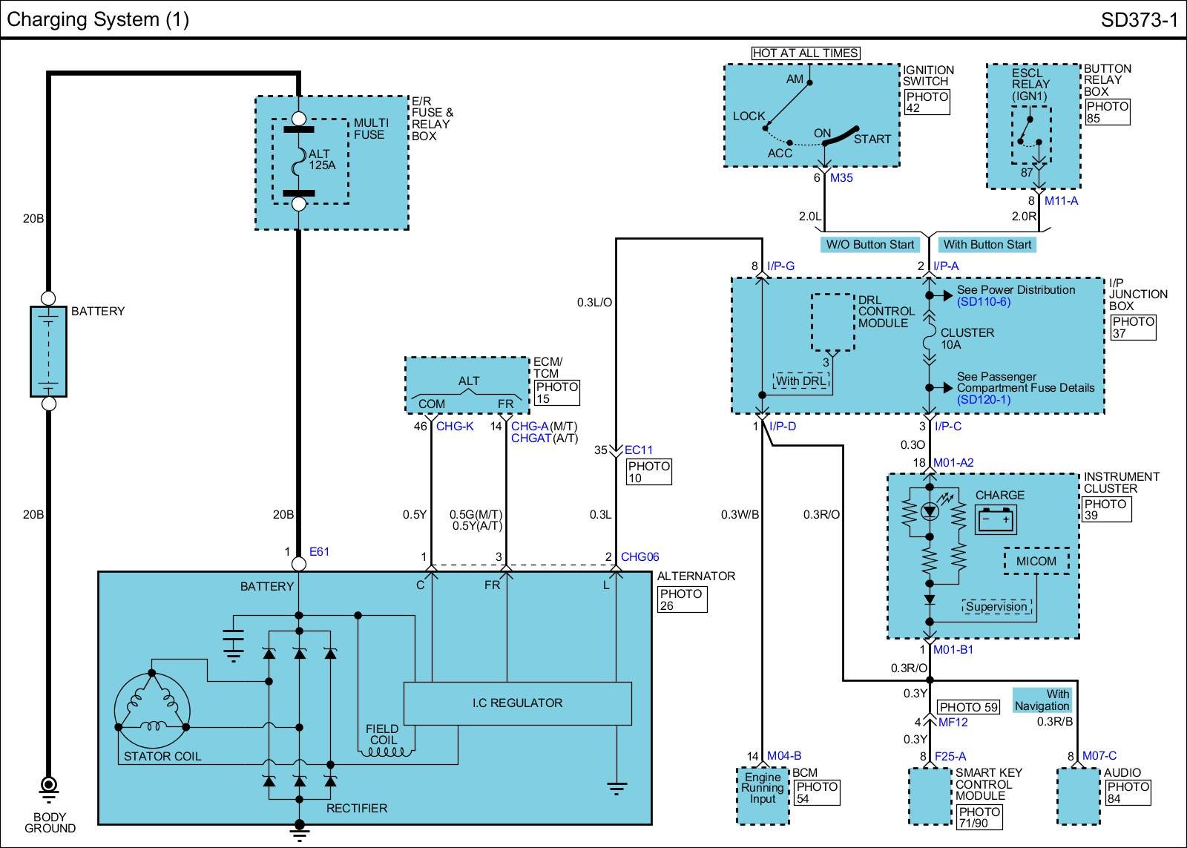Select the I.C REGULATOR block
The height and width of the screenshot is (848, 1187).
517,703
